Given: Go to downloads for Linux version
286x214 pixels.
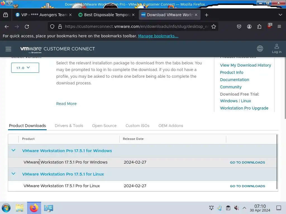Looking at the screenshot, I should 247,186.
